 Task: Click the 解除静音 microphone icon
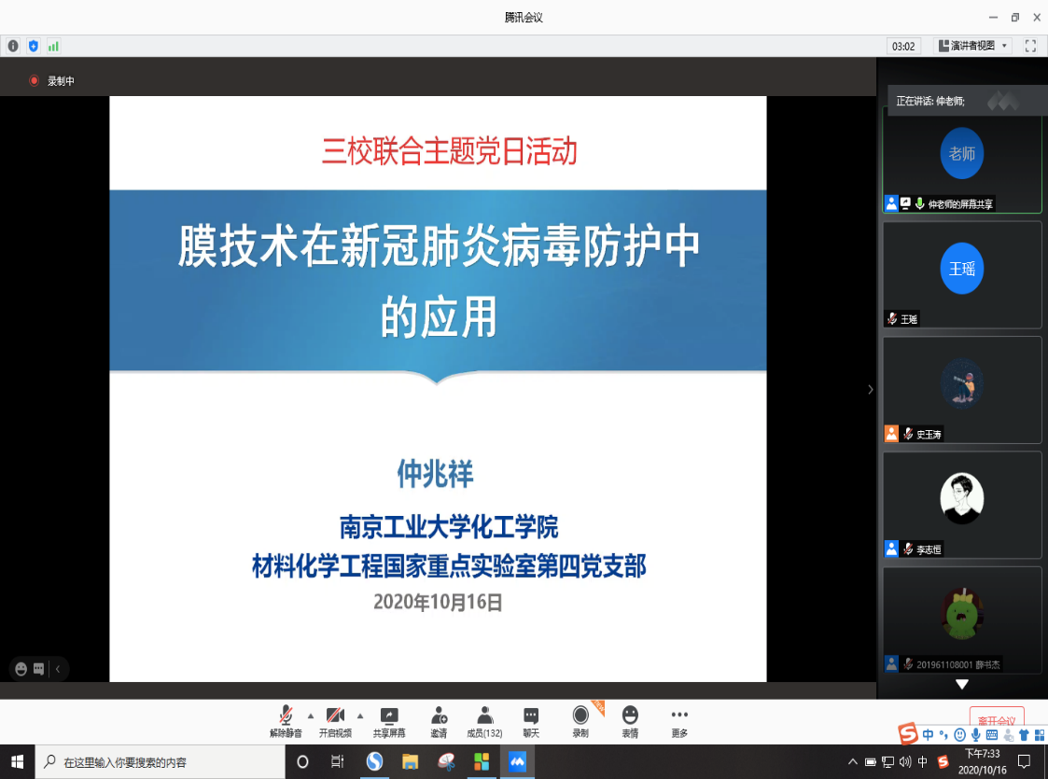pos(286,716)
